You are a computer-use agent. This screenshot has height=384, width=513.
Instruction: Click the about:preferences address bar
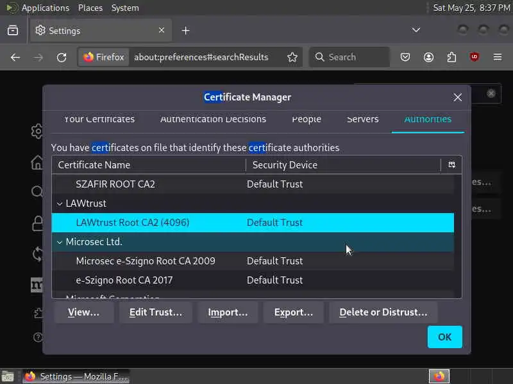(201, 57)
